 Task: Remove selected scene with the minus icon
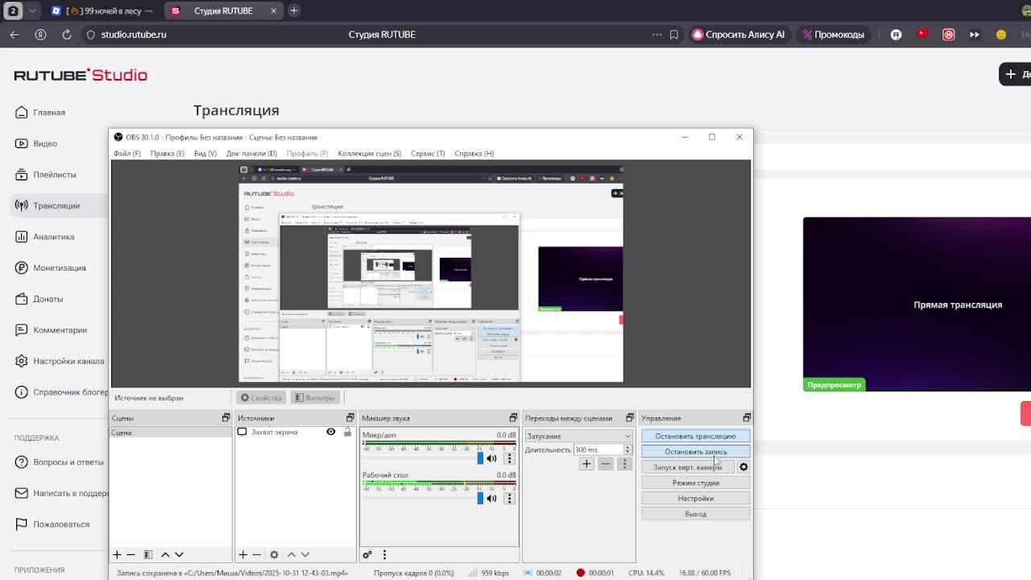coord(131,554)
